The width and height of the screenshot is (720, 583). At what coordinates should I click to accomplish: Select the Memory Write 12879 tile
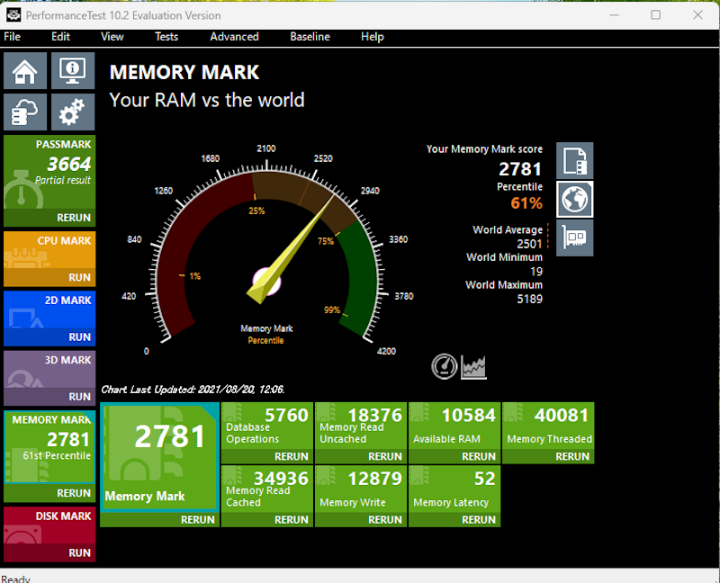[361, 489]
